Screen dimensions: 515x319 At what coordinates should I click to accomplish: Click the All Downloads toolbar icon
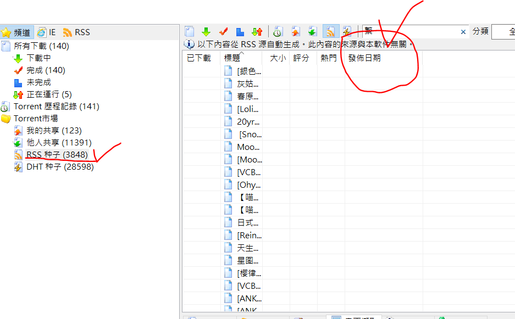pos(190,32)
